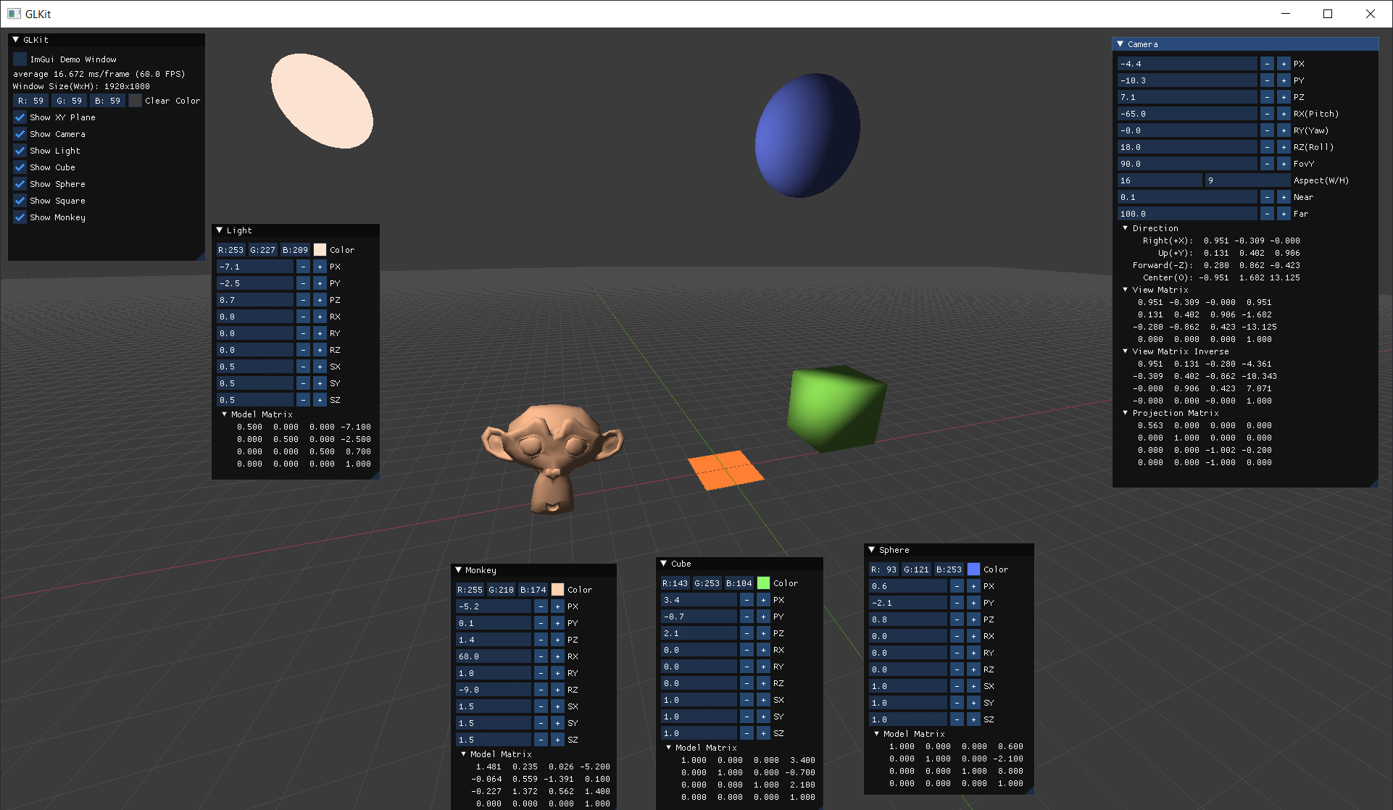Viewport: 1393px width, 810px height.
Task: Click plus button for Cube SX
Action: tap(763, 700)
